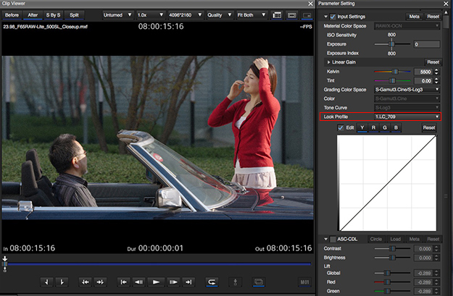This screenshot has width=453, height=296.
Task: Open the Look Profile dropdown
Action: [x=407, y=117]
